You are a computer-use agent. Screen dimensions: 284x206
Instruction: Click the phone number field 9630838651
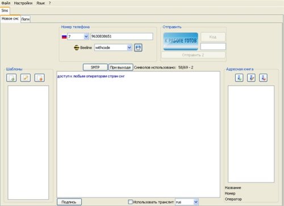point(122,36)
